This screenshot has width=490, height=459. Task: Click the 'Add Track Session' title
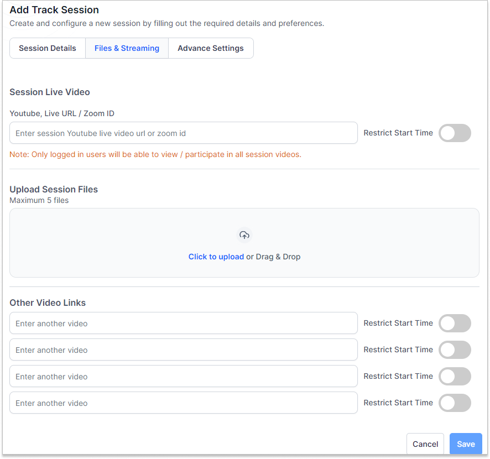(54, 10)
